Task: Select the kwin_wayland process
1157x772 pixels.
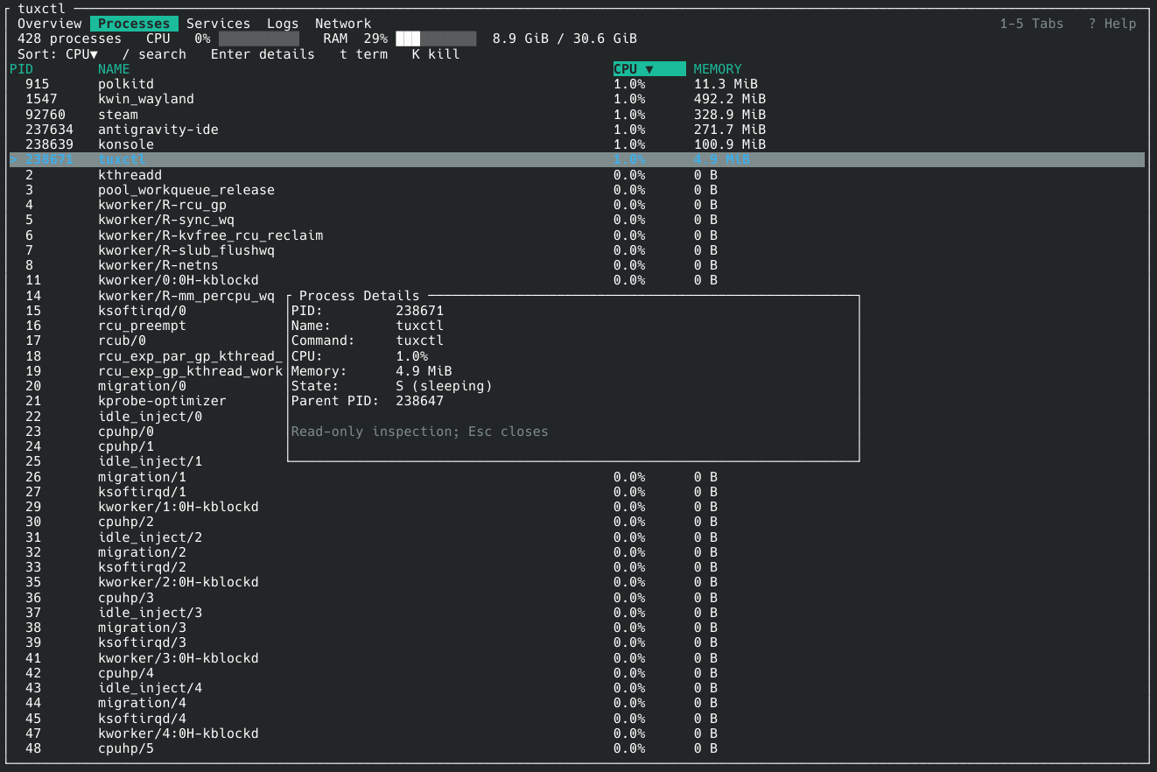Action: click(577, 99)
